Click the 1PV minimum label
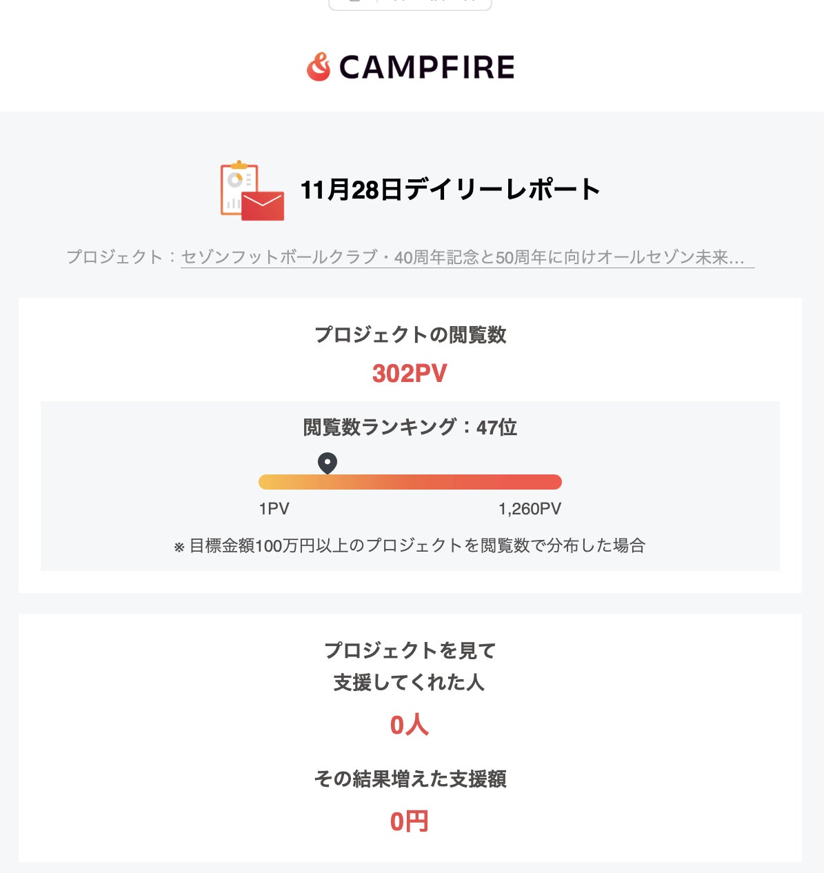 274,509
